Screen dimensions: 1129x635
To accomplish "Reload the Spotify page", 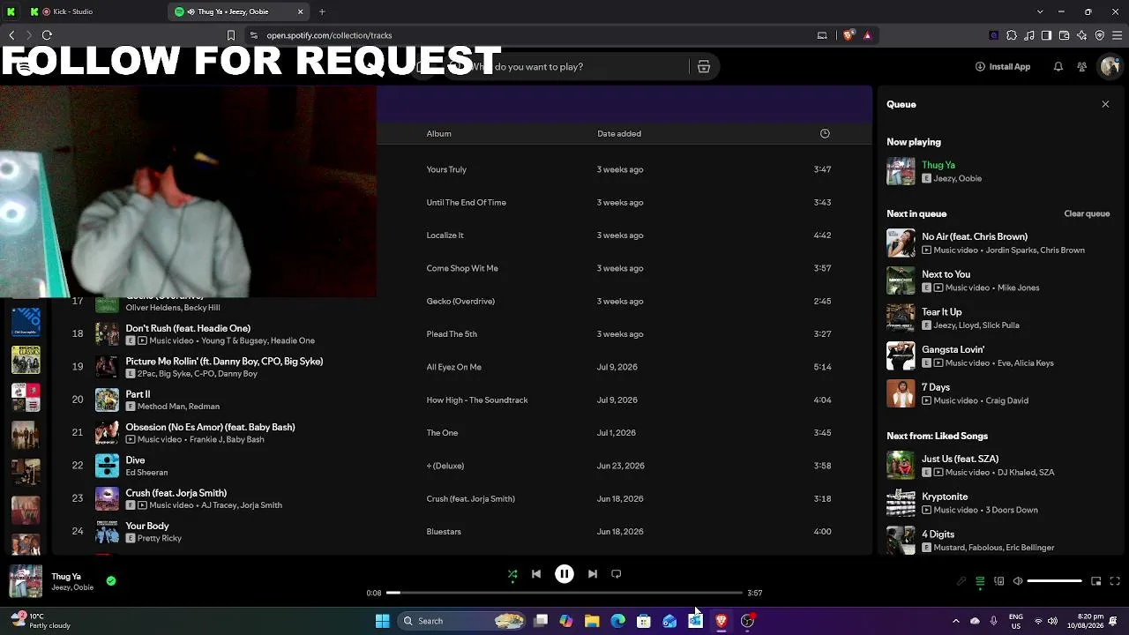I will [x=47, y=35].
